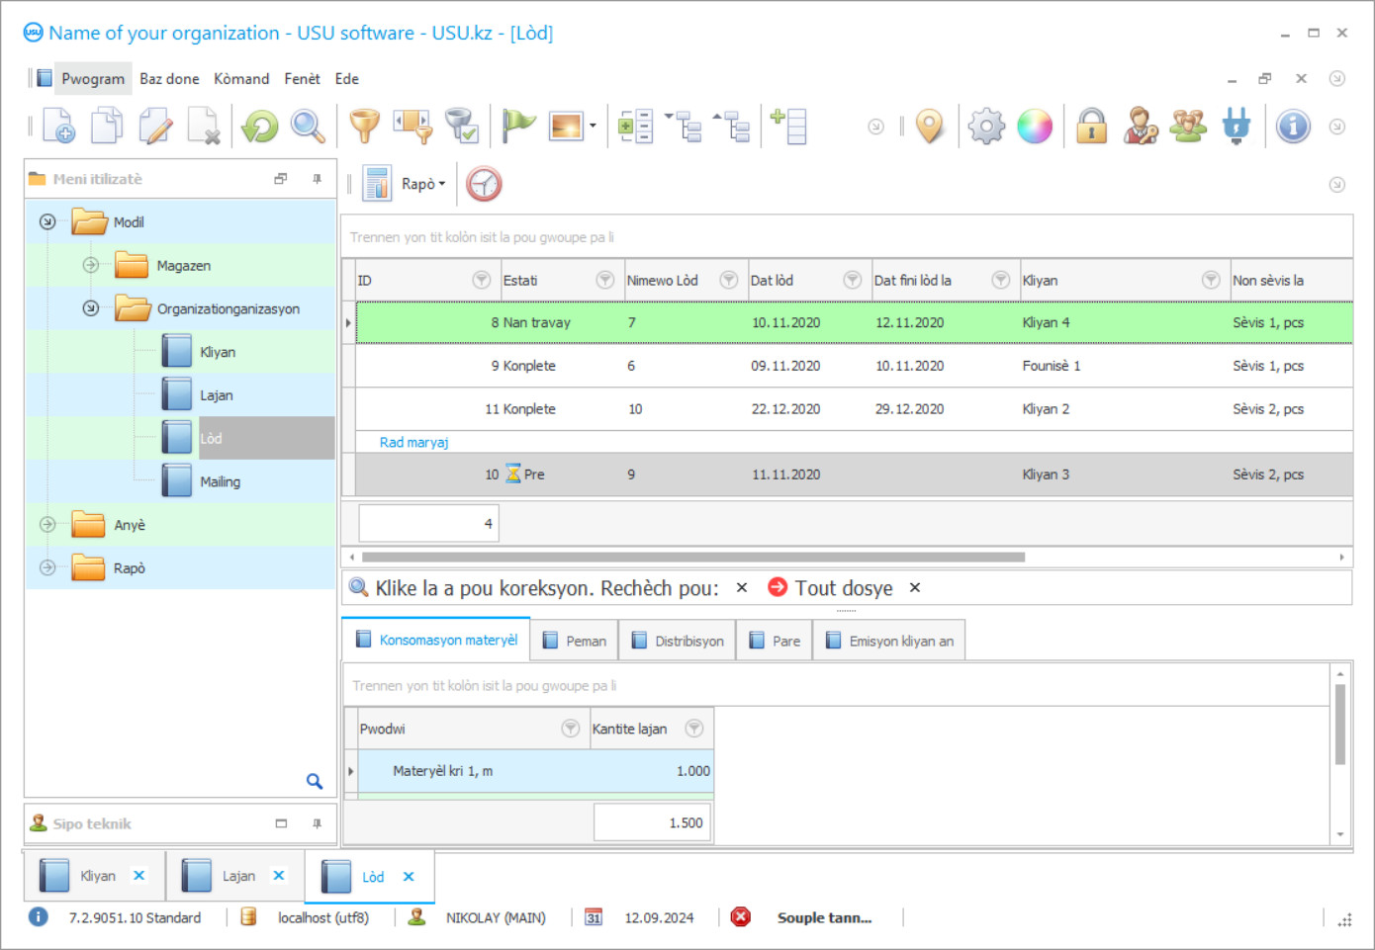Click the horizontal scrollbar of the grid
1375x950 pixels.
(x=692, y=558)
